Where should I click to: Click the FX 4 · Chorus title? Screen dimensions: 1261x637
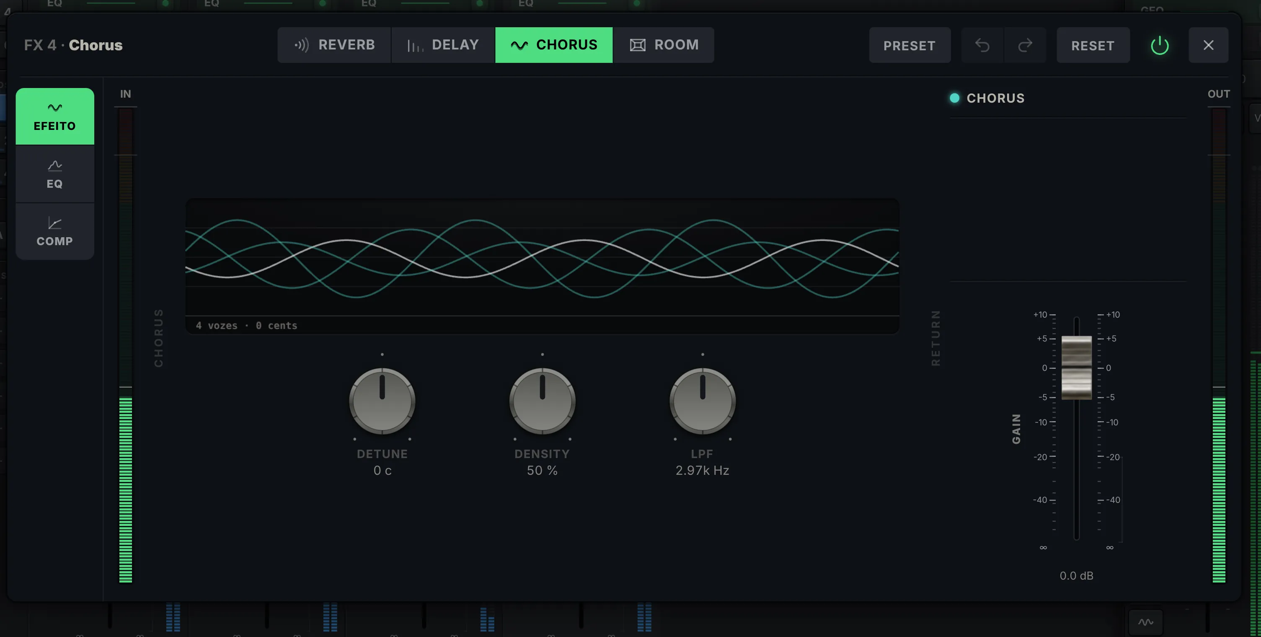coord(73,45)
